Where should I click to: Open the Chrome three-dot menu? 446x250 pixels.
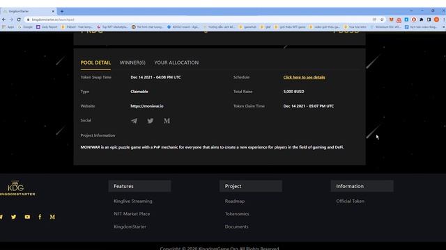click(444, 19)
